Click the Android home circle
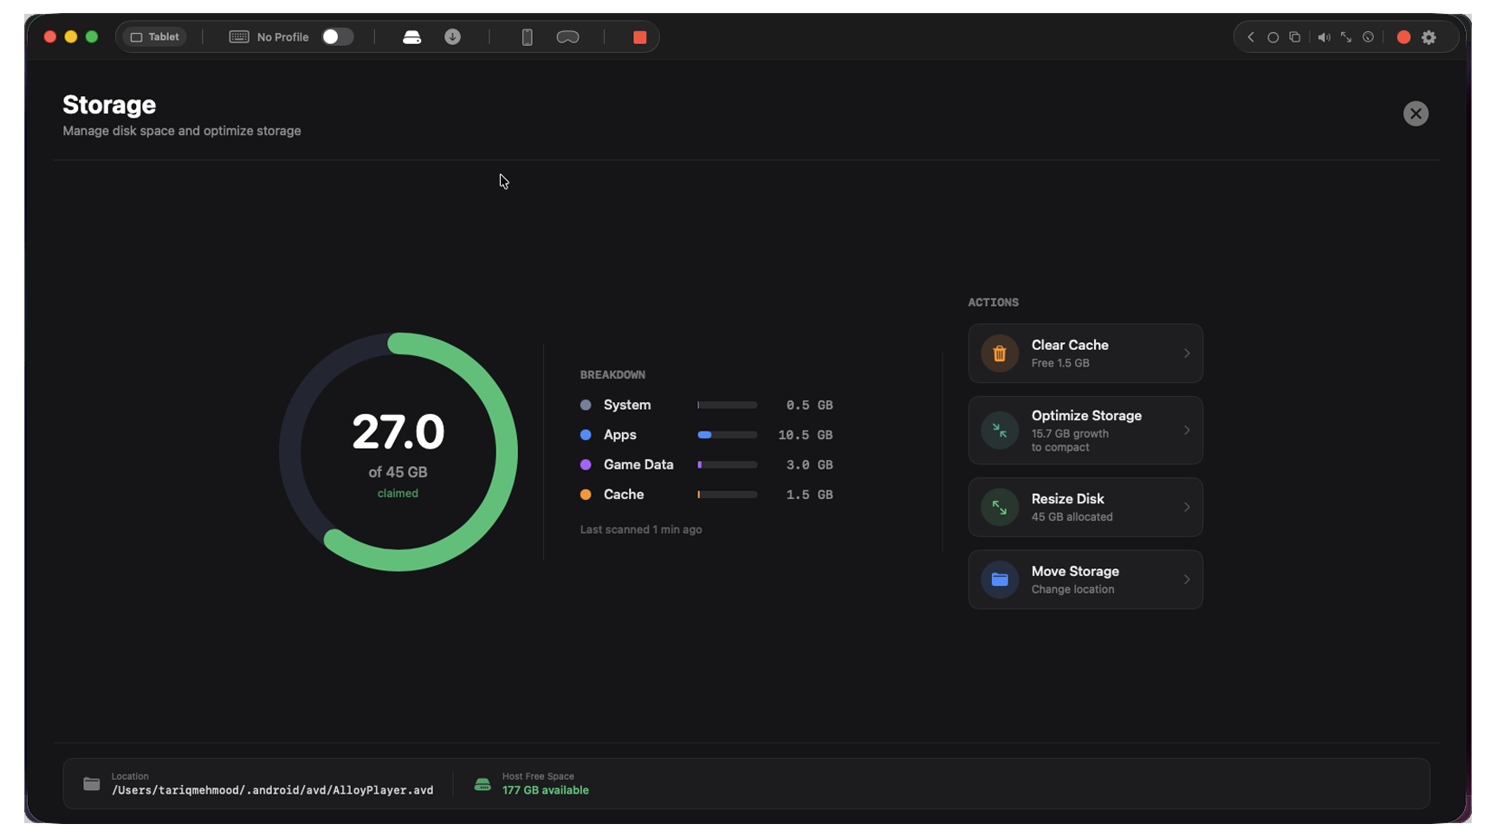The width and height of the screenshot is (1496, 837). [1273, 37]
